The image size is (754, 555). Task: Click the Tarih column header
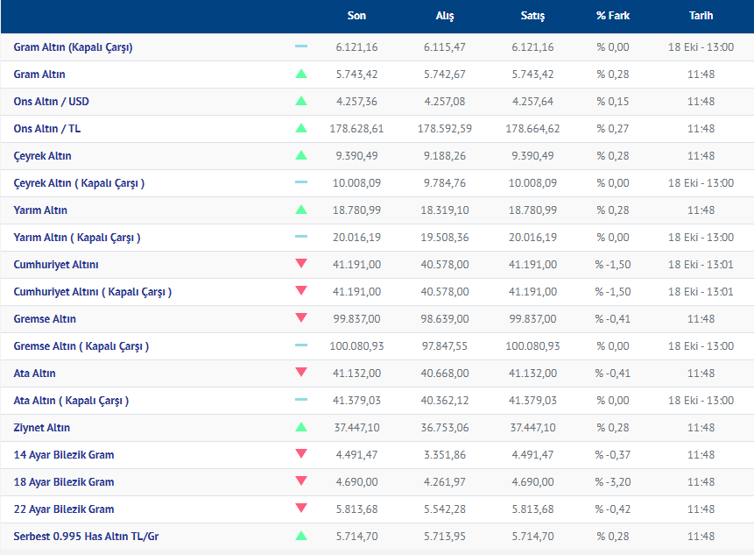701,16
